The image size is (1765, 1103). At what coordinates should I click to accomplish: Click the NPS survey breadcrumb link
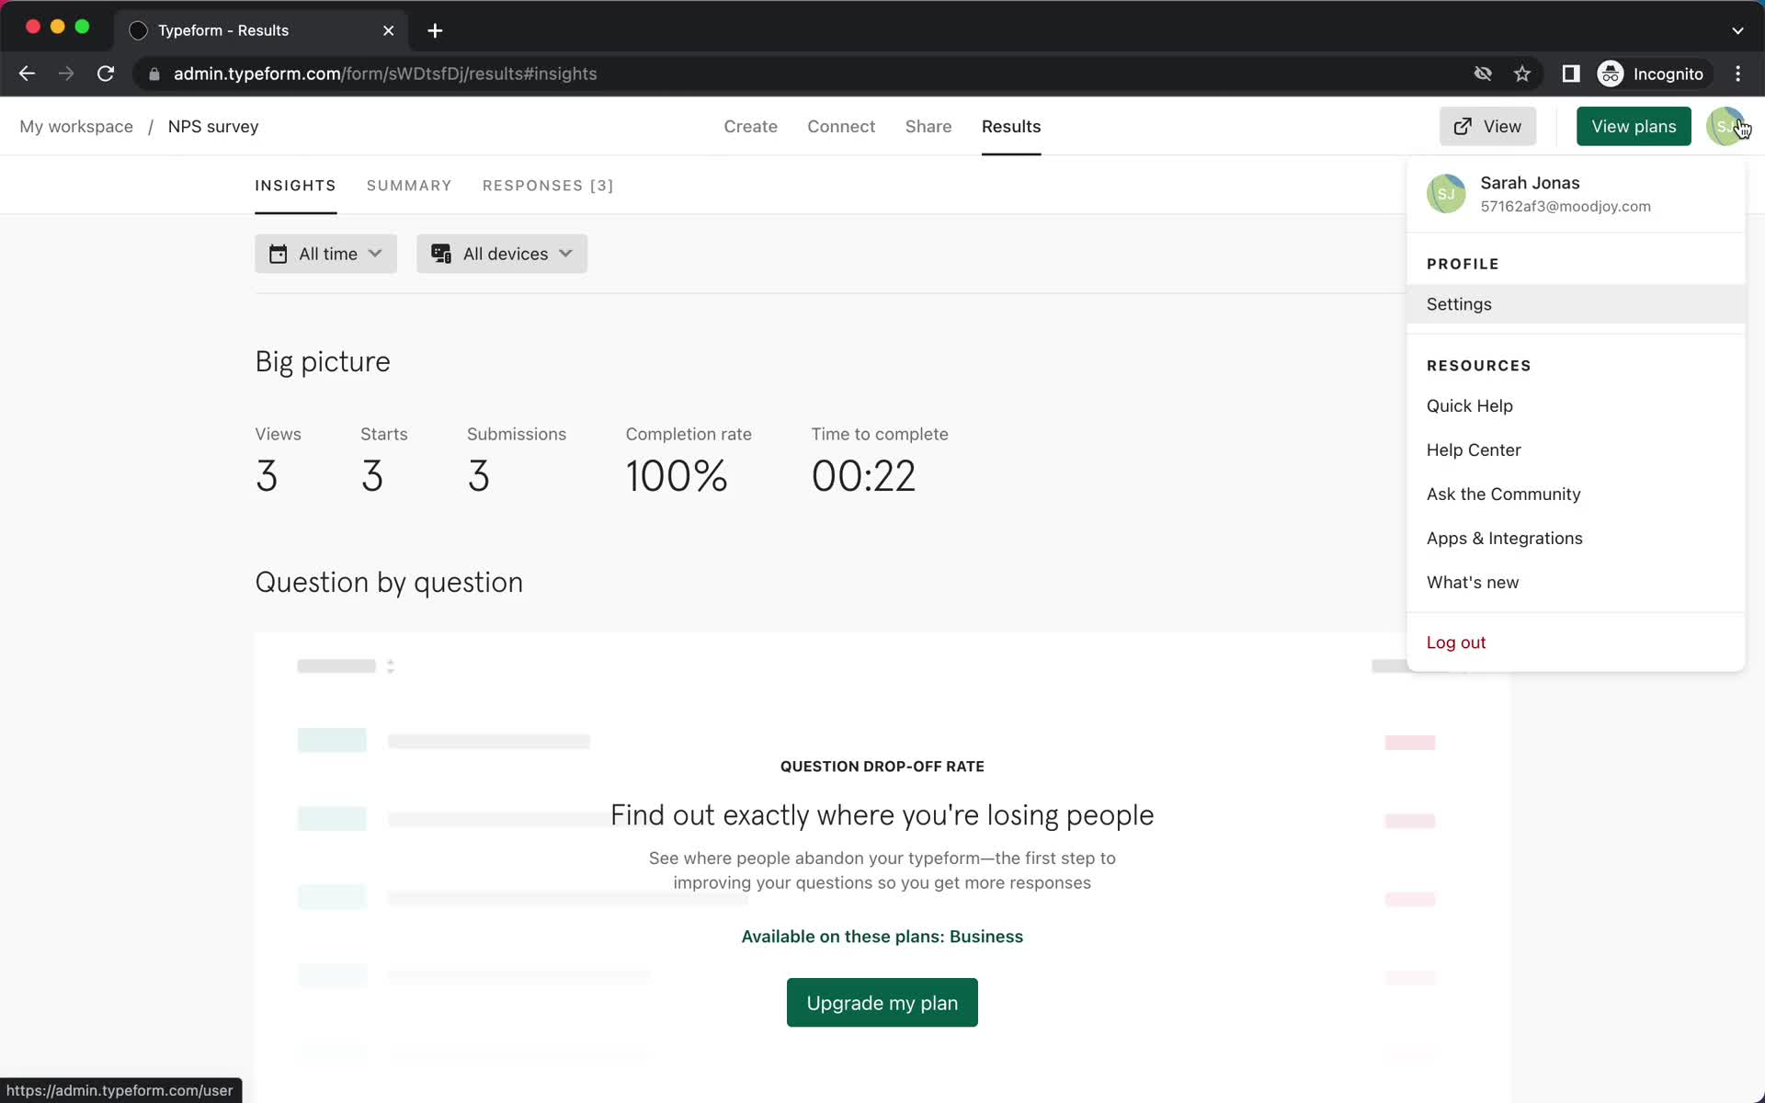click(213, 126)
